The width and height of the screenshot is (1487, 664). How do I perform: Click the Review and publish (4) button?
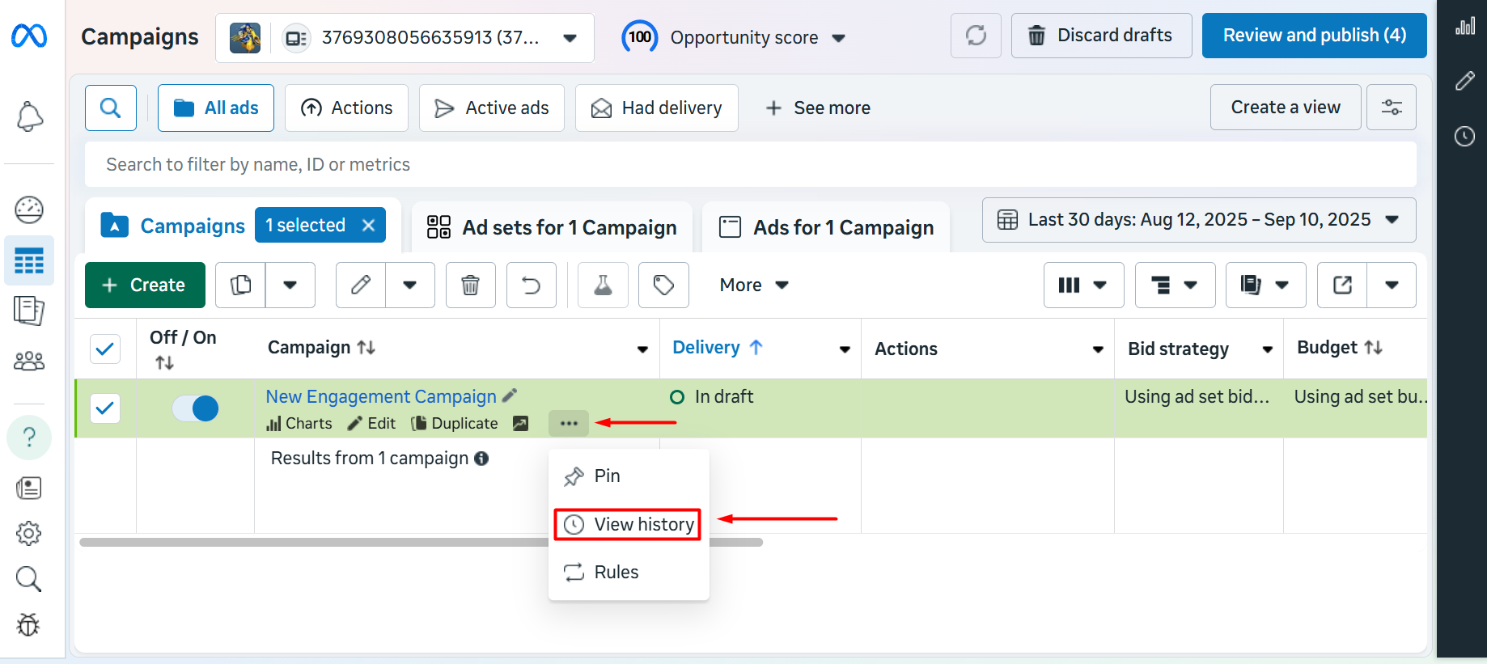click(1314, 36)
